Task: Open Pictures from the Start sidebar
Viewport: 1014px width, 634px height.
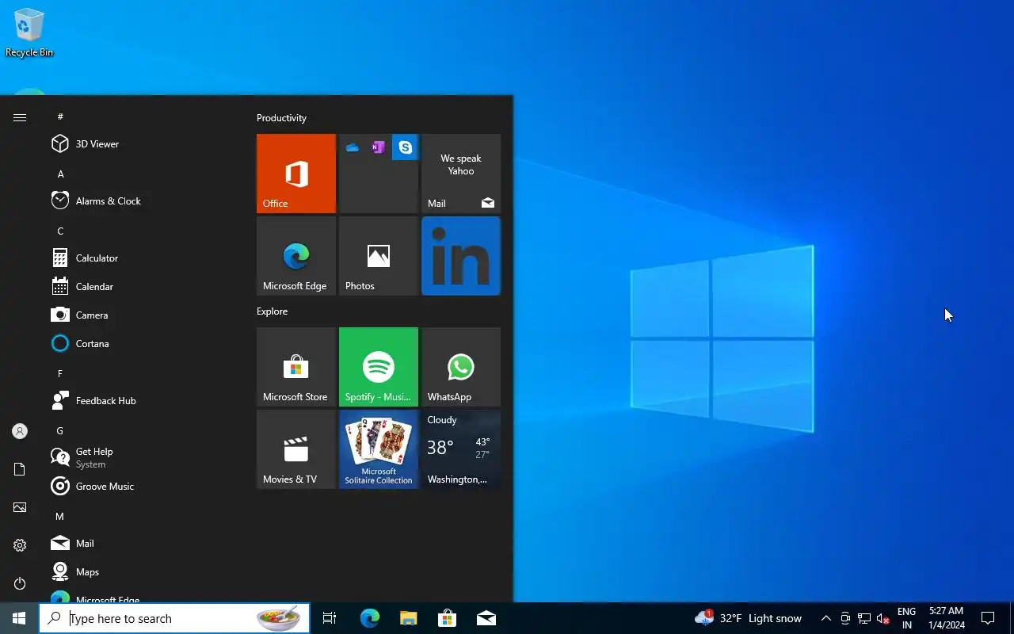Action: tap(20, 507)
